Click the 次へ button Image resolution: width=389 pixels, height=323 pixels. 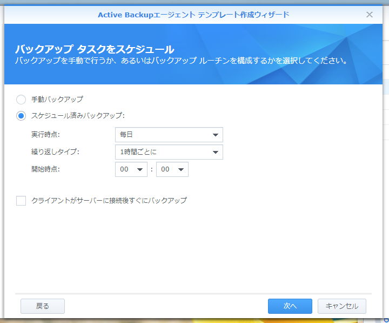click(x=290, y=306)
